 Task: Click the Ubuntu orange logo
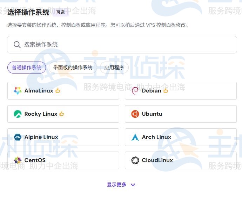pyautogui.click(x=135, y=114)
